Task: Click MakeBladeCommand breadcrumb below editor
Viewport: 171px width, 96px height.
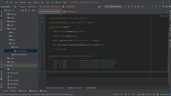Action: [74, 88]
